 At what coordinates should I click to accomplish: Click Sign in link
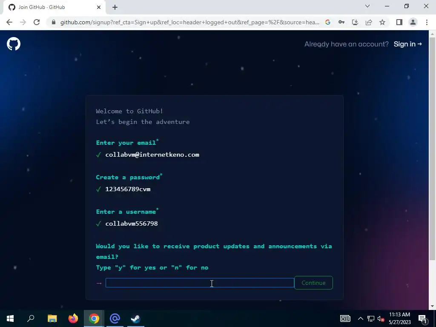407,44
